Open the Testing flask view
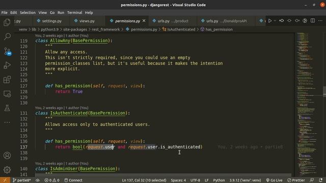The width and height of the screenshot is (326, 183). pyautogui.click(x=7, y=108)
